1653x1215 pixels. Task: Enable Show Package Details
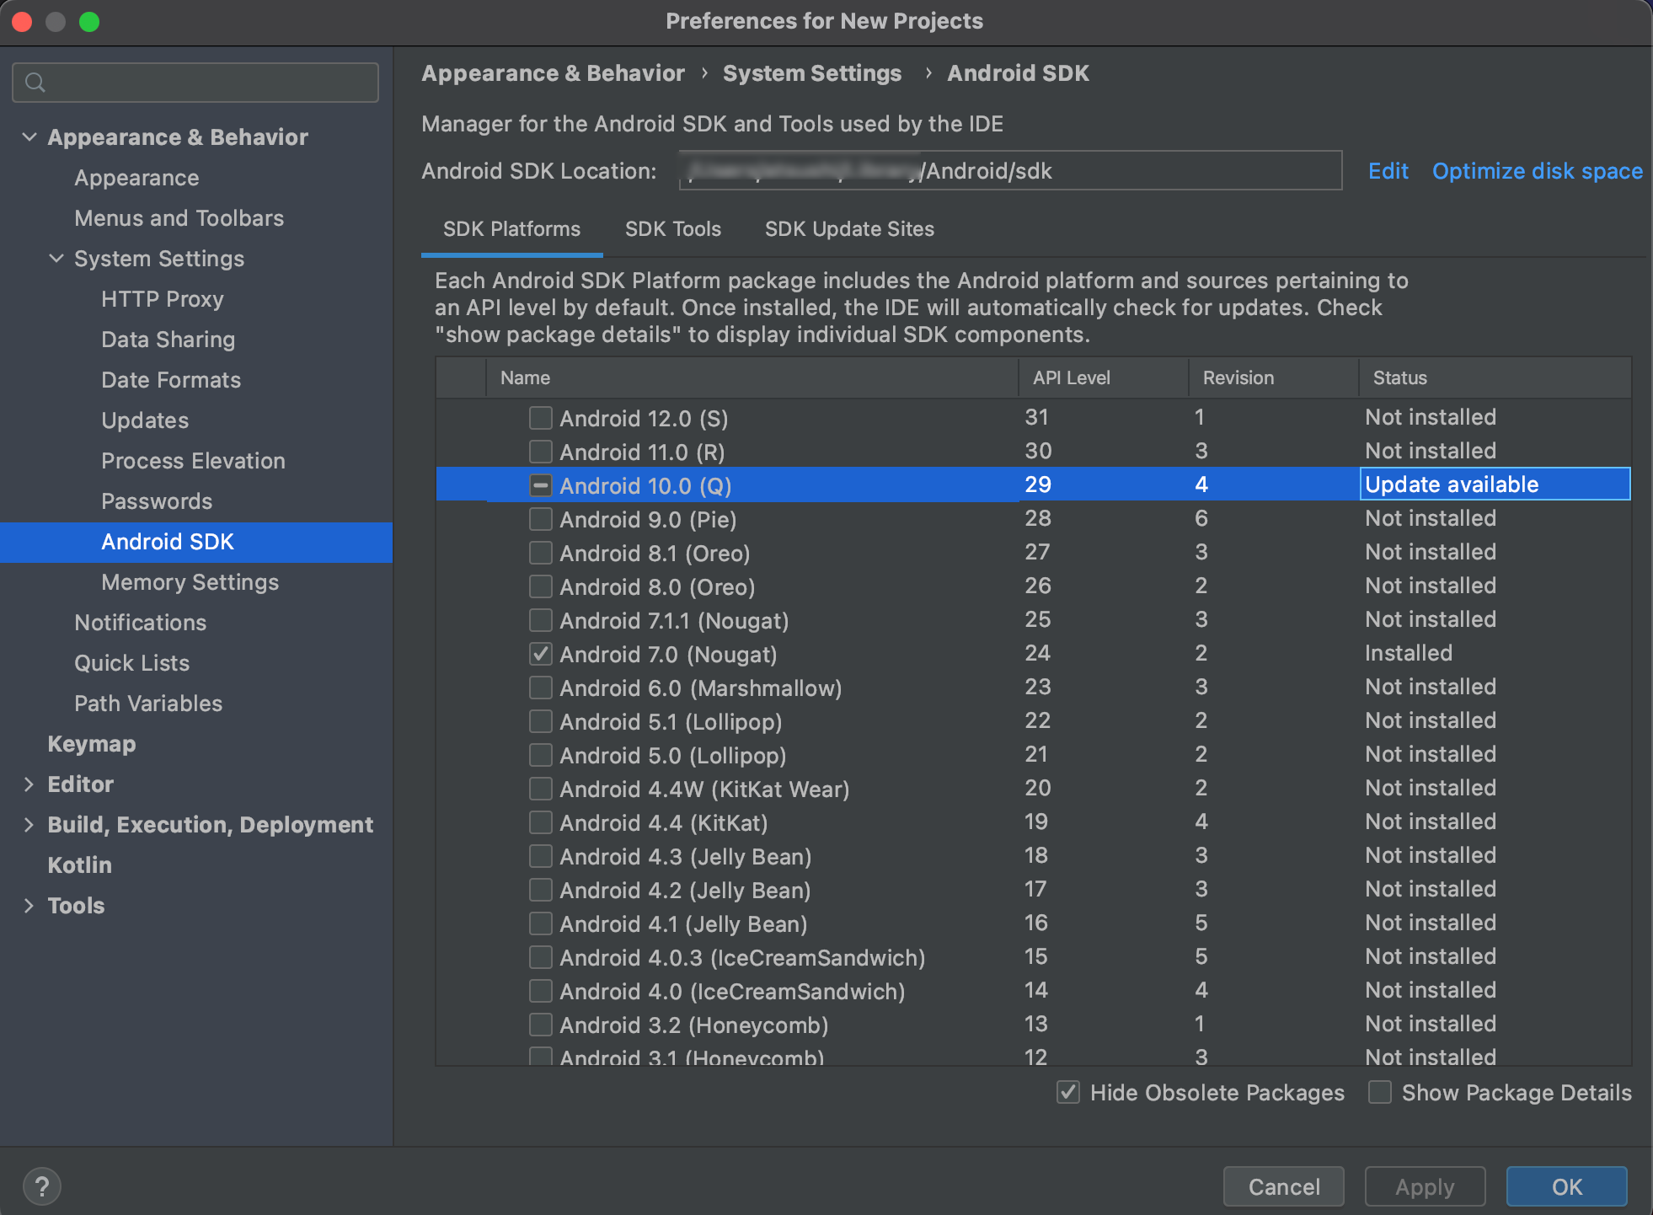(1379, 1092)
